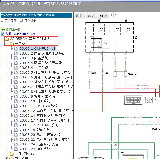Click document icon for 23.05.3 防盗系统

[16, 58]
